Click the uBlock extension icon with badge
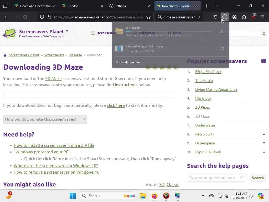This screenshot has height=202, width=269. click(254, 17)
